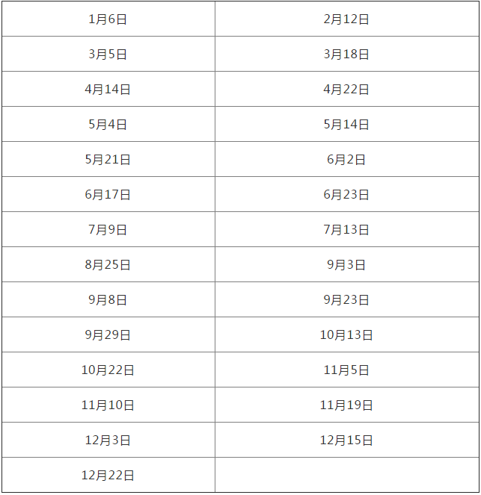Select the cell showing 4月14日
Viewport: 481px width, 495px height.
click(x=108, y=89)
